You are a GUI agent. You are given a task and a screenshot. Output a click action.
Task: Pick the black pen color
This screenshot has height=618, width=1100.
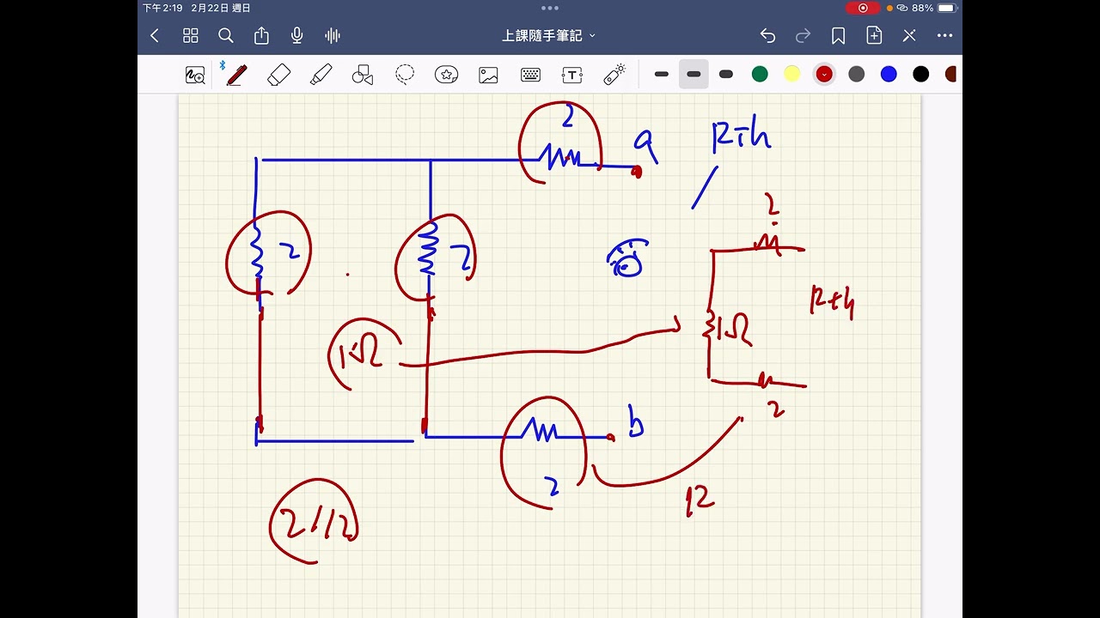(921, 75)
